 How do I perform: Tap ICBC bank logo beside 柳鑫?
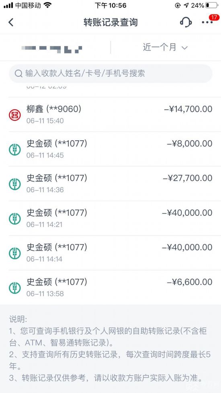click(x=15, y=115)
